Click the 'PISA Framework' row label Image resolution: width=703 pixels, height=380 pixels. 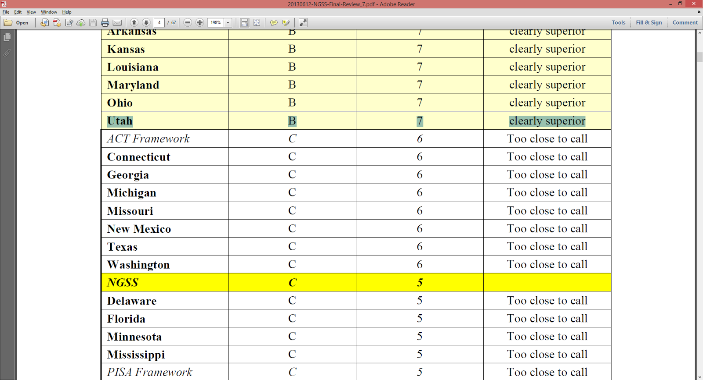coord(150,372)
